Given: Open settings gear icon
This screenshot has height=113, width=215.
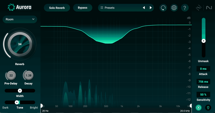Looking at the screenshot, I should click(x=174, y=8).
